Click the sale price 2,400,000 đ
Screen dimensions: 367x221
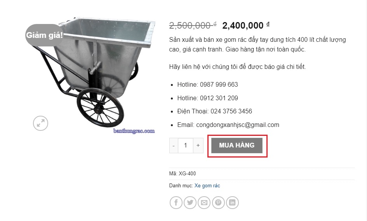pos(246,26)
